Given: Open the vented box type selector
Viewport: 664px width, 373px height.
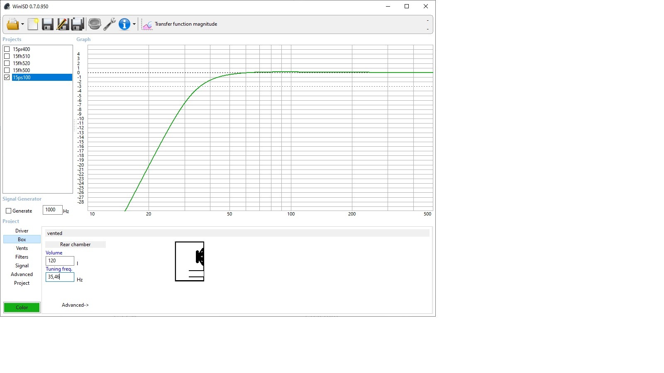Looking at the screenshot, I should click(237, 233).
